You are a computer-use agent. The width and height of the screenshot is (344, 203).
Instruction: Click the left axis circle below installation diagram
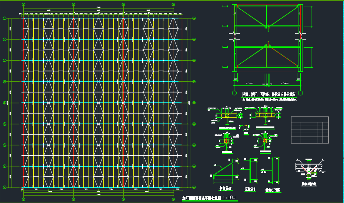(234, 93)
